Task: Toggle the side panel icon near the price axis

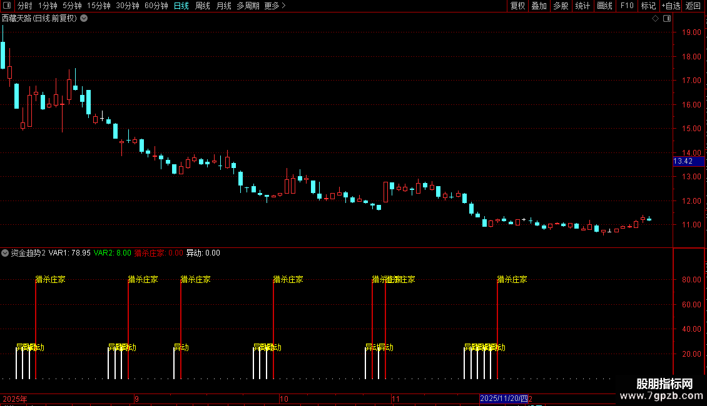Action: tap(667, 19)
